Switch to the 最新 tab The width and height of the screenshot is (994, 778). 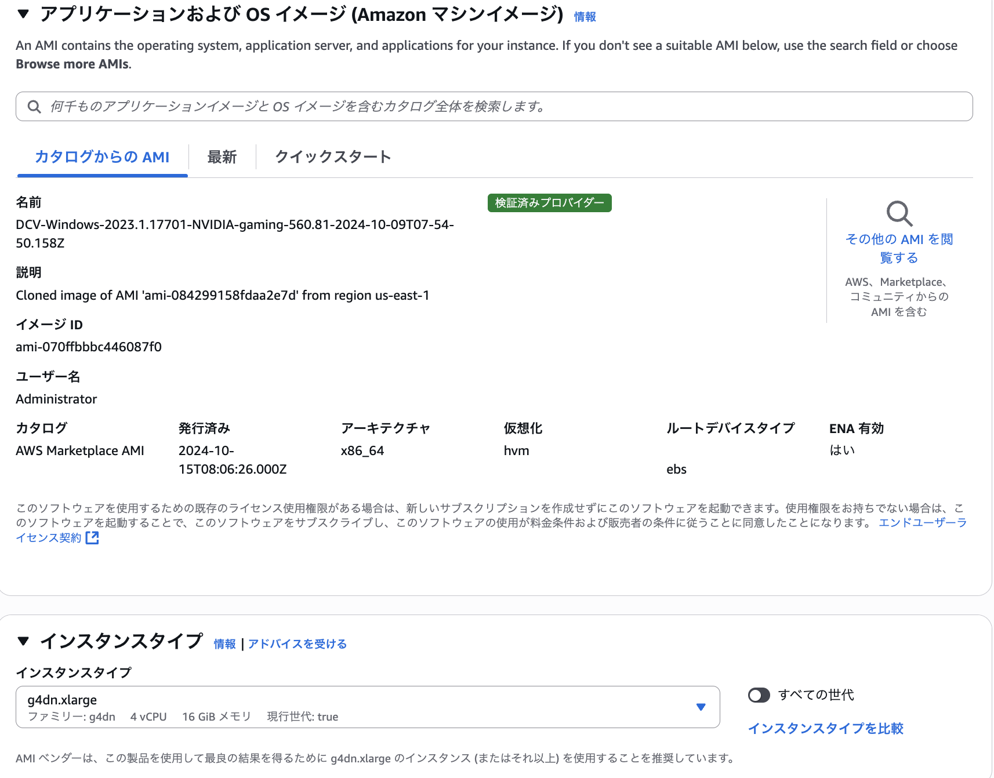point(222,157)
